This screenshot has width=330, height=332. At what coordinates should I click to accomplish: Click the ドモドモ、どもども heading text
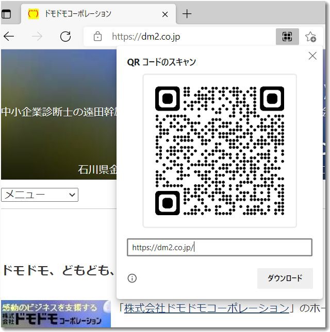tap(59, 270)
